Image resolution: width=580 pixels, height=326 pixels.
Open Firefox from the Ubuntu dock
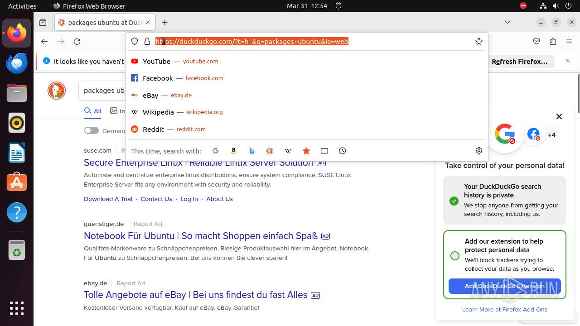coord(17,33)
